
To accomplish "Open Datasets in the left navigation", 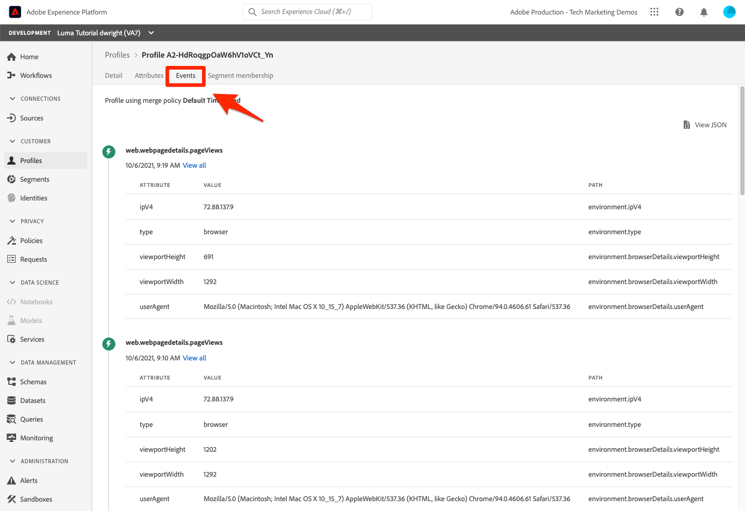I will pos(46,400).
